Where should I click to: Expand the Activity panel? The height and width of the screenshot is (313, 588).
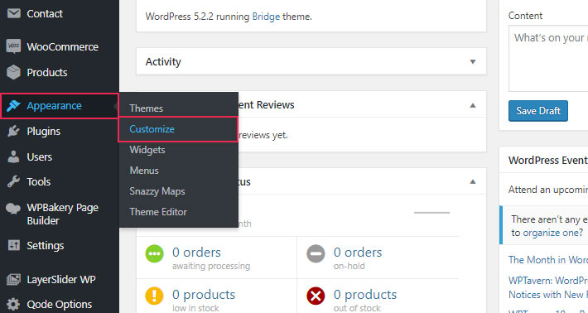point(473,61)
